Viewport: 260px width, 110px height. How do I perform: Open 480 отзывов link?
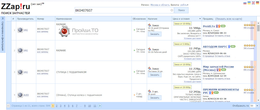pos(249,28)
